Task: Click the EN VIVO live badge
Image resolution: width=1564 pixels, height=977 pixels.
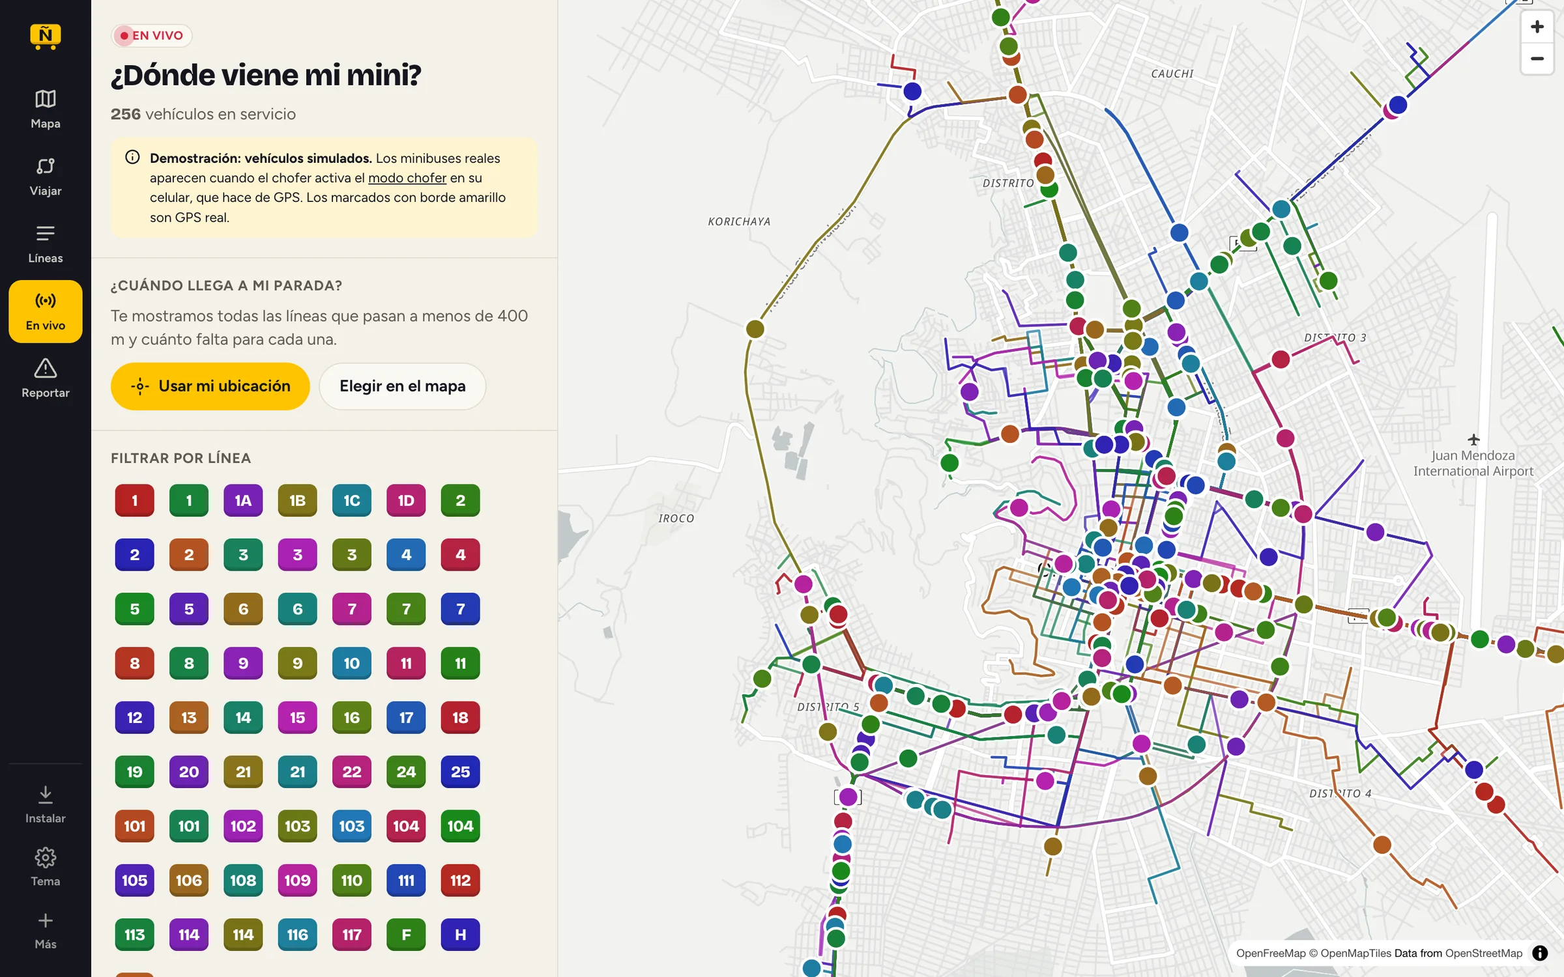Action: point(151,35)
